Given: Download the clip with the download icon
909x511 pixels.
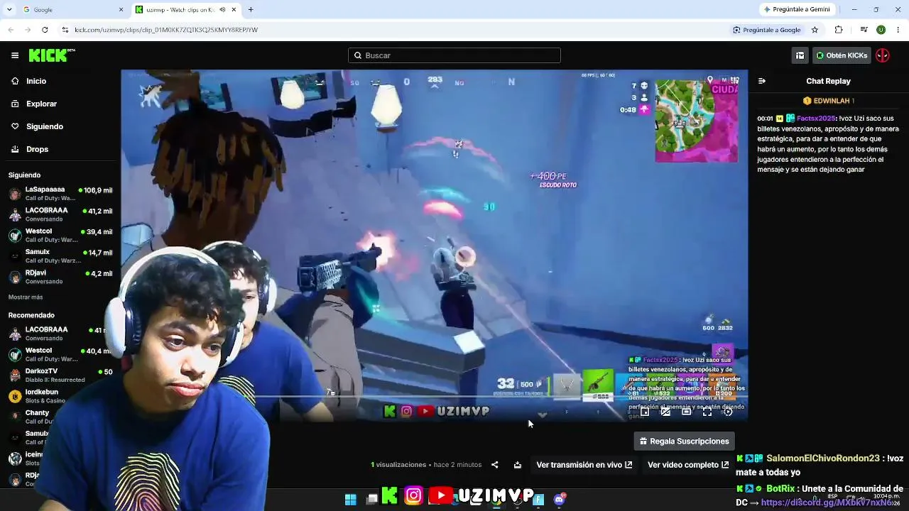Looking at the screenshot, I should pyautogui.click(x=518, y=465).
